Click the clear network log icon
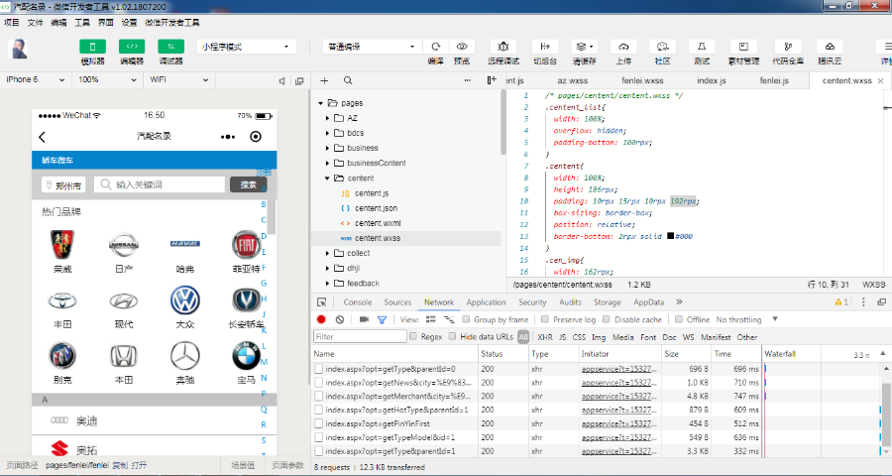This screenshot has width=892, height=476. [x=340, y=319]
